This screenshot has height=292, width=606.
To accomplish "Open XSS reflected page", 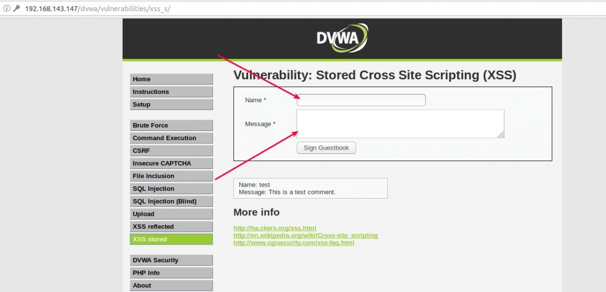I will (171, 227).
